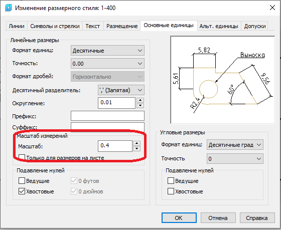Viewport: 281px width, 230px height.
Task: Uncheck Хвостовые under linear zero suppression
Action: (22, 191)
